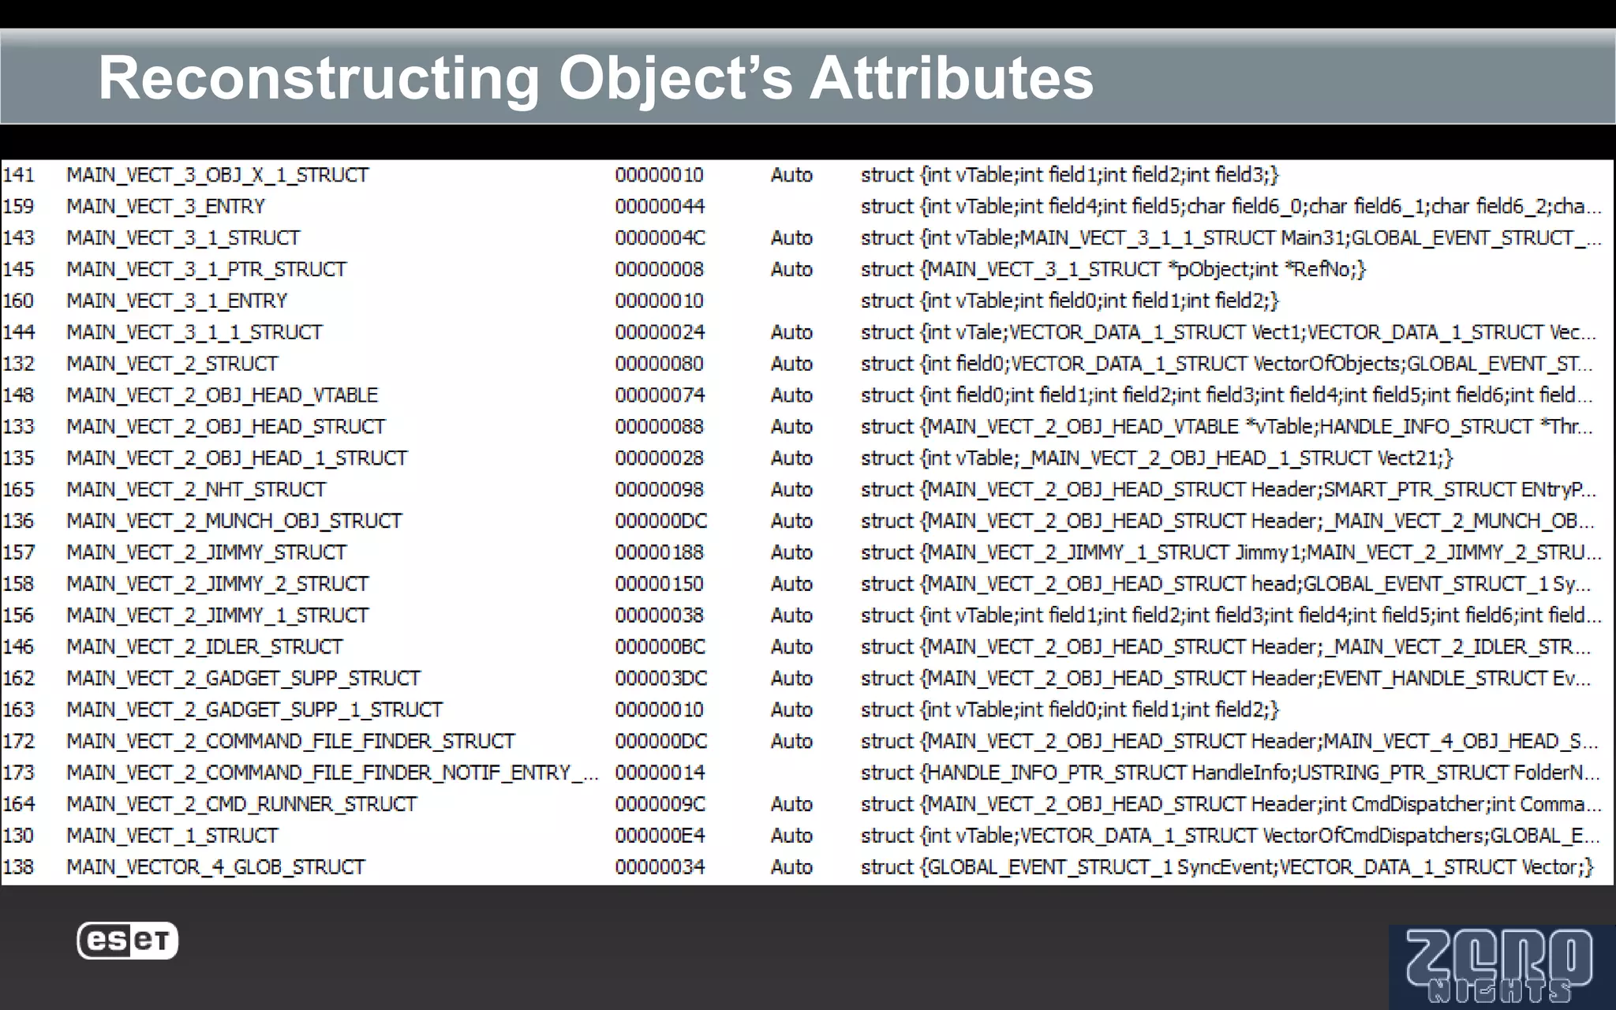Select the MAIN_VECT_3_ENTRY structure row

tap(806, 206)
